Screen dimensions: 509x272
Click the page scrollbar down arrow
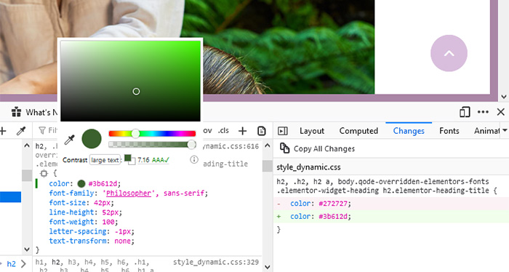pyautogui.click(x=503, y=97)
